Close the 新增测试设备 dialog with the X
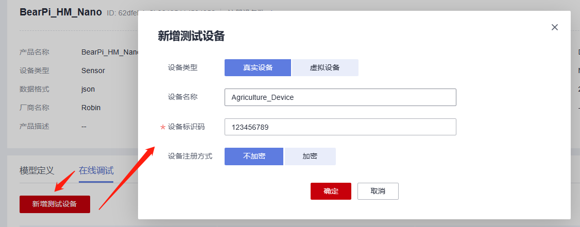This screenshot has height=227, width=580. coord(555,27)
